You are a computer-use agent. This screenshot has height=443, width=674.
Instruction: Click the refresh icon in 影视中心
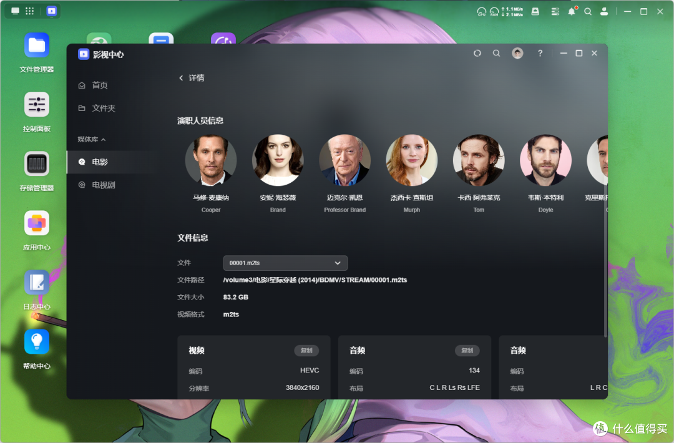click(477, 53)
